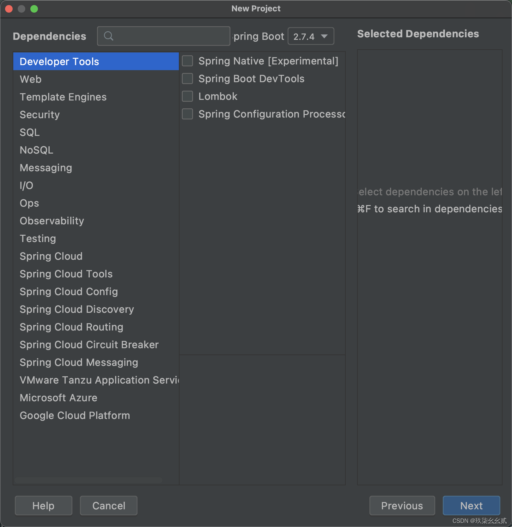Click the search magnifier icon

[109, 36]
